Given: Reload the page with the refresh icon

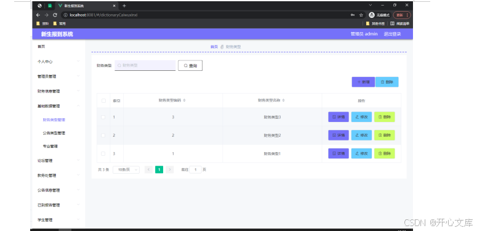Looking at the screenshot, I should pos(55,15).
